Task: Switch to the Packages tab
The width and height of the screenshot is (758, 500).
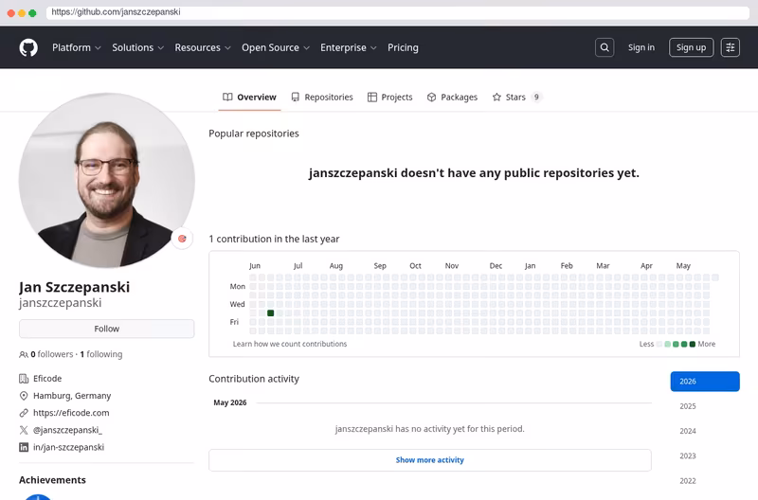Action: click(x=452, y=98)
